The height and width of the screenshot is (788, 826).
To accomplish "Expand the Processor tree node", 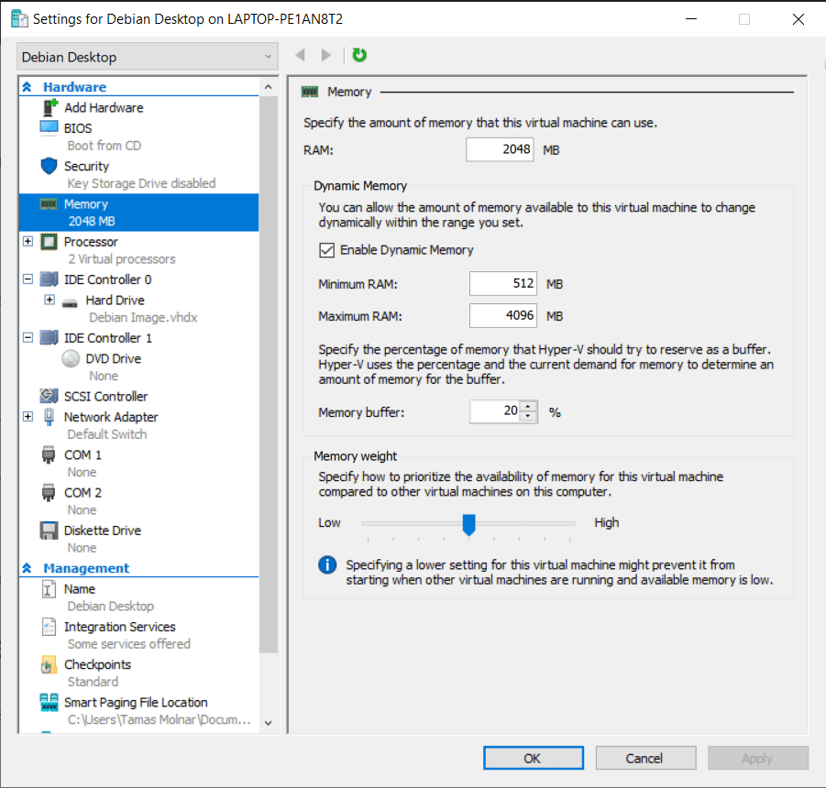I will coord(28,242).
